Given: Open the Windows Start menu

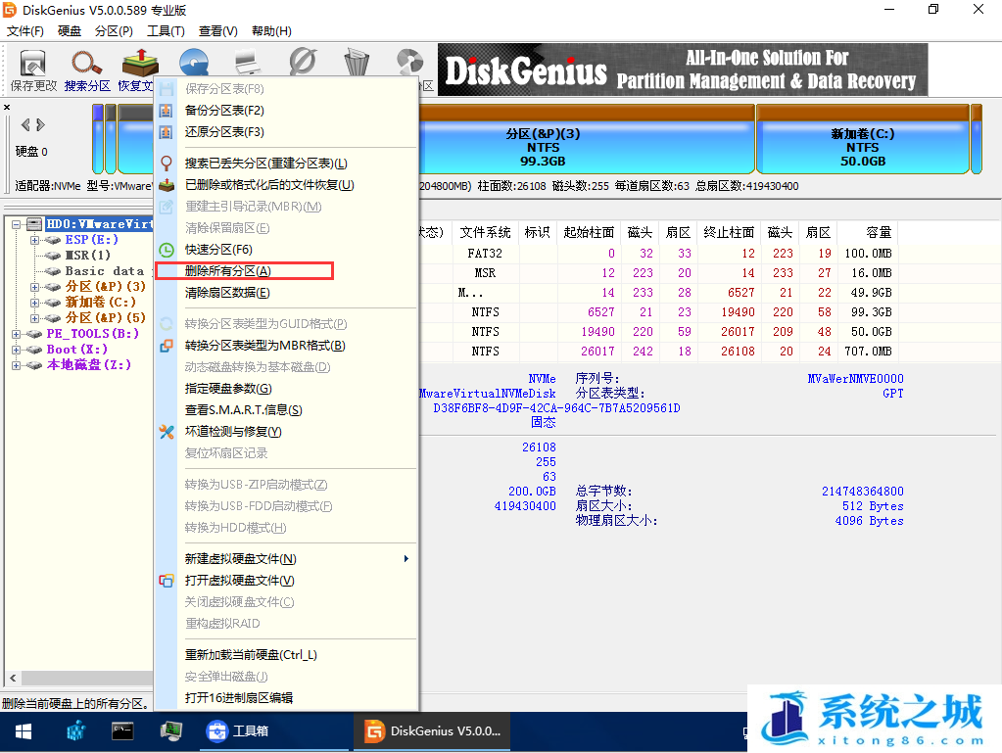Looking at the screenshot, I should click(x=23, y=731).
